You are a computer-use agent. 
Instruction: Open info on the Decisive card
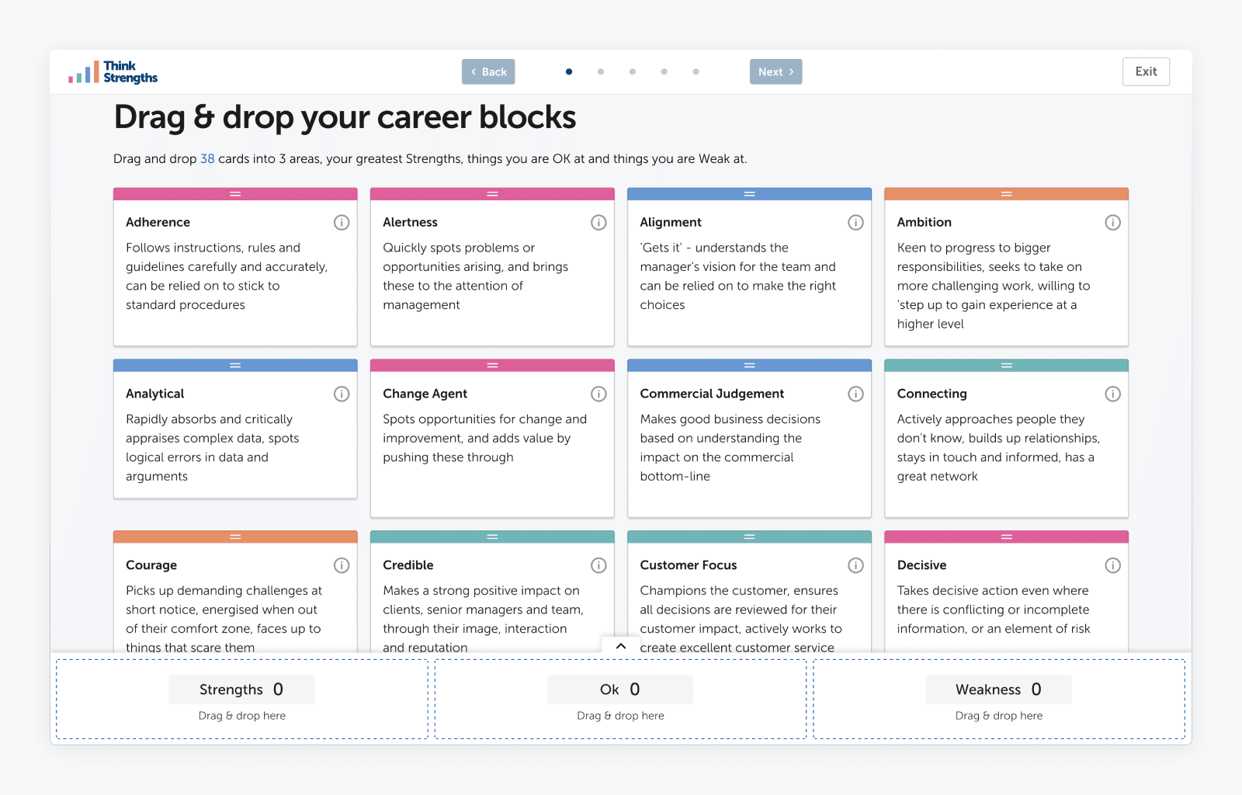pyautogui.click(x=1112, y=566)
